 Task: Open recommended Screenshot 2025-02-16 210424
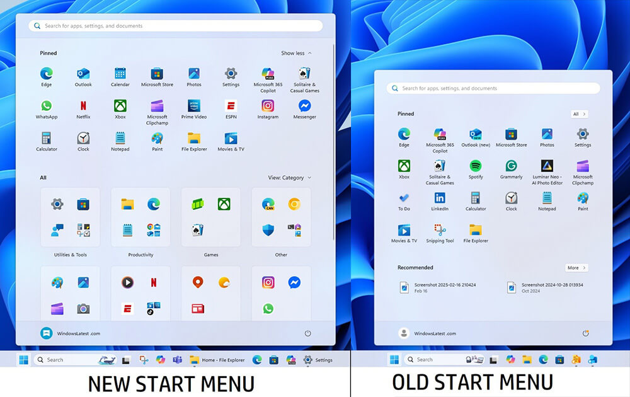pos(438,288)
